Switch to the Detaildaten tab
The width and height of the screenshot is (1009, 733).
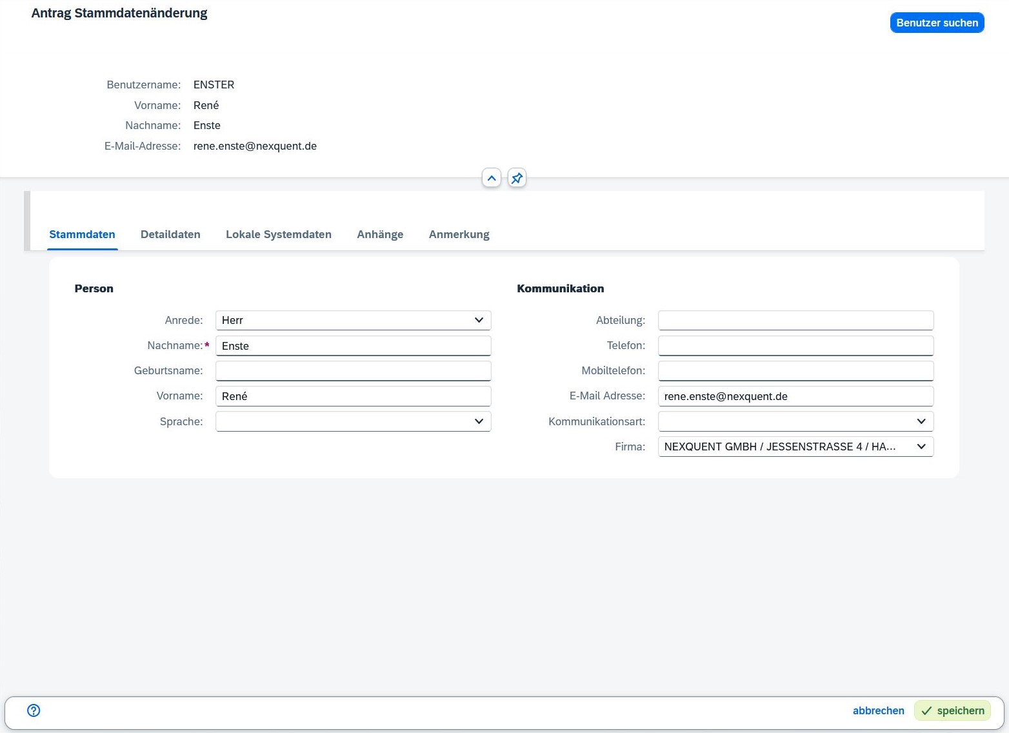[170, 234]
